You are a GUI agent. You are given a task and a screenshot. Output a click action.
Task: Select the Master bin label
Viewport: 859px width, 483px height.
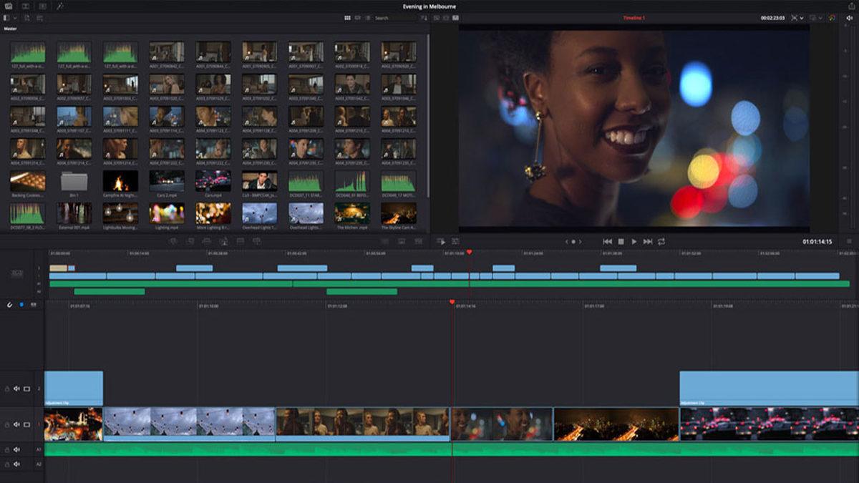[x=10, y=29]
